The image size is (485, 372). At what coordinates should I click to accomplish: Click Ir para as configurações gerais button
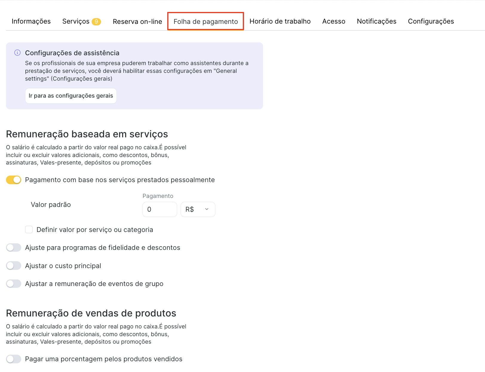click(x=71, y=96)
